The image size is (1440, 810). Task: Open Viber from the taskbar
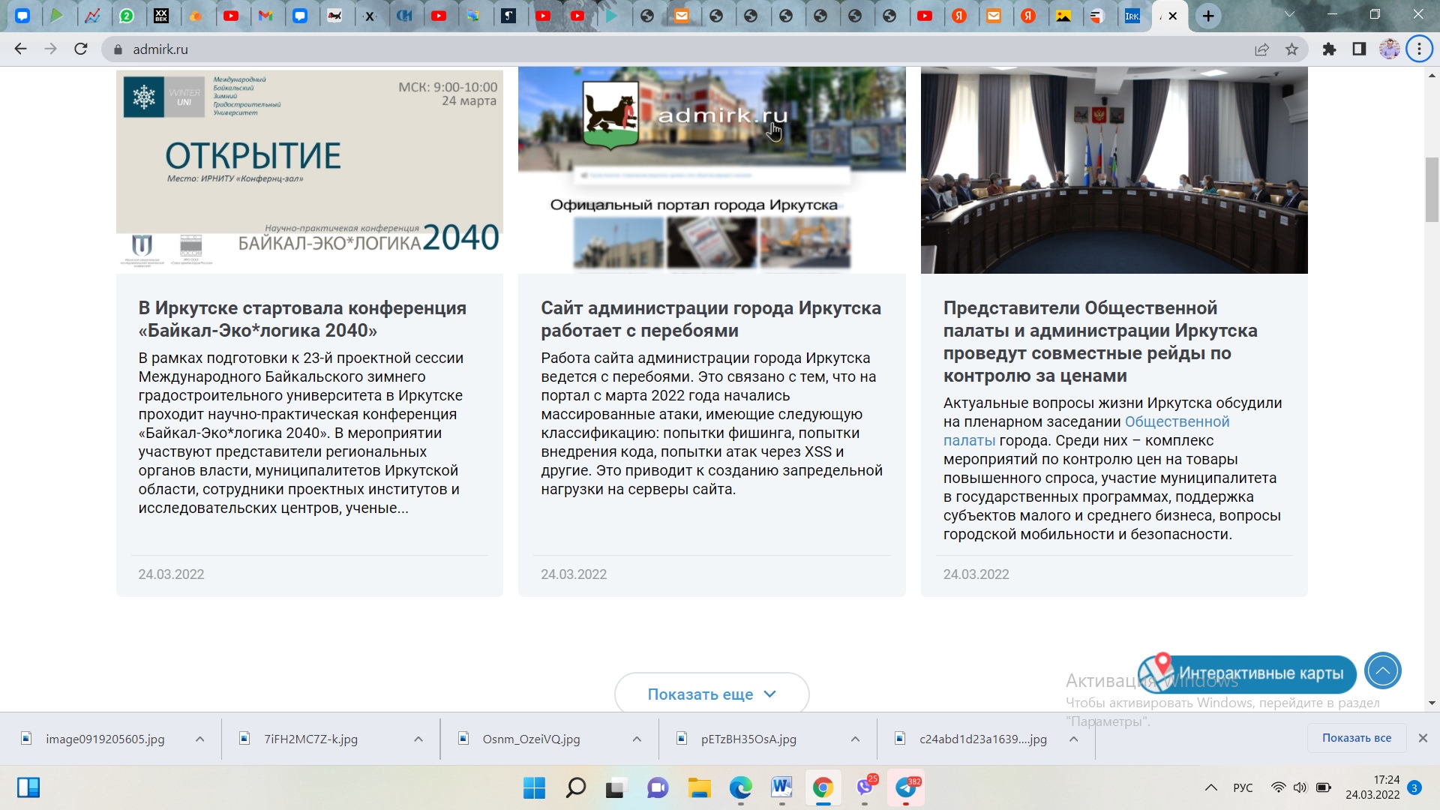pos(865,787)
